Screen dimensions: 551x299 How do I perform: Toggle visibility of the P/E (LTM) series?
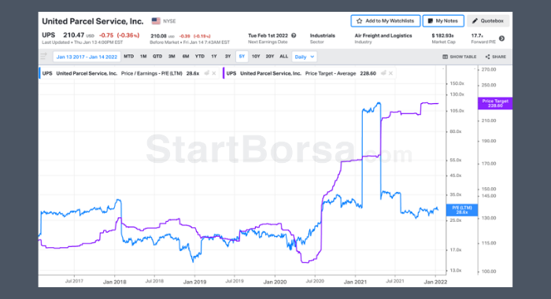(206, 73)
